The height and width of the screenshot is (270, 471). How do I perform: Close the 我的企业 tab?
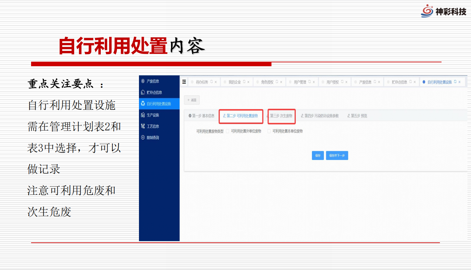248,82
